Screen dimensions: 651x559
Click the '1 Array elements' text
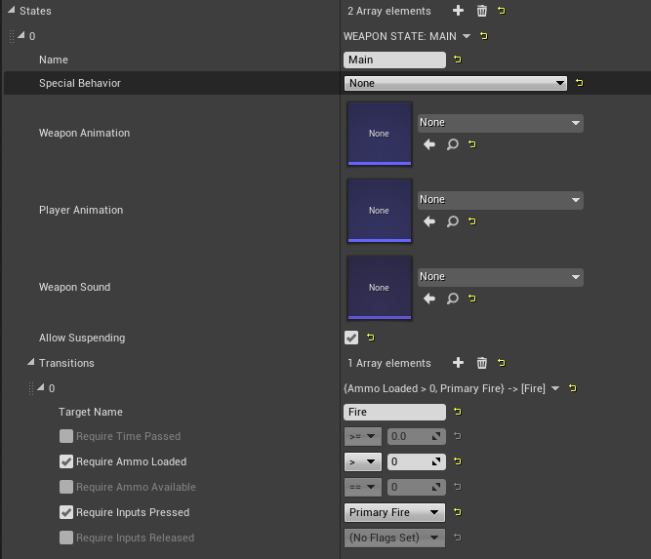pyautogui.click(x=389, y=363)
